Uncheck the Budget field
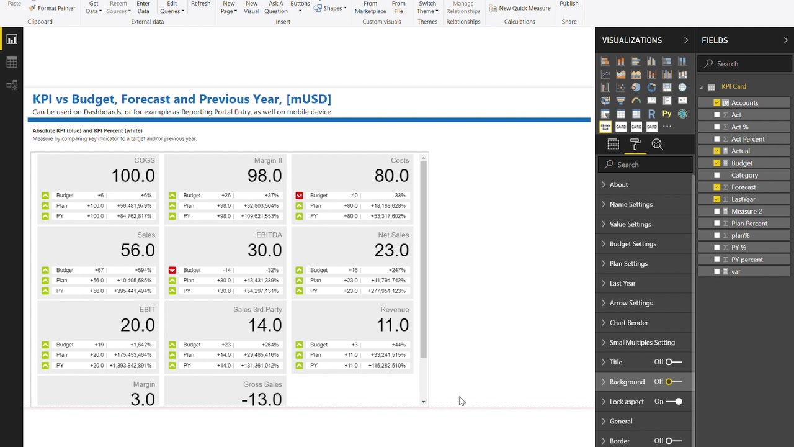The width and height of the screenshot is (794, 447). pos(717,163)
